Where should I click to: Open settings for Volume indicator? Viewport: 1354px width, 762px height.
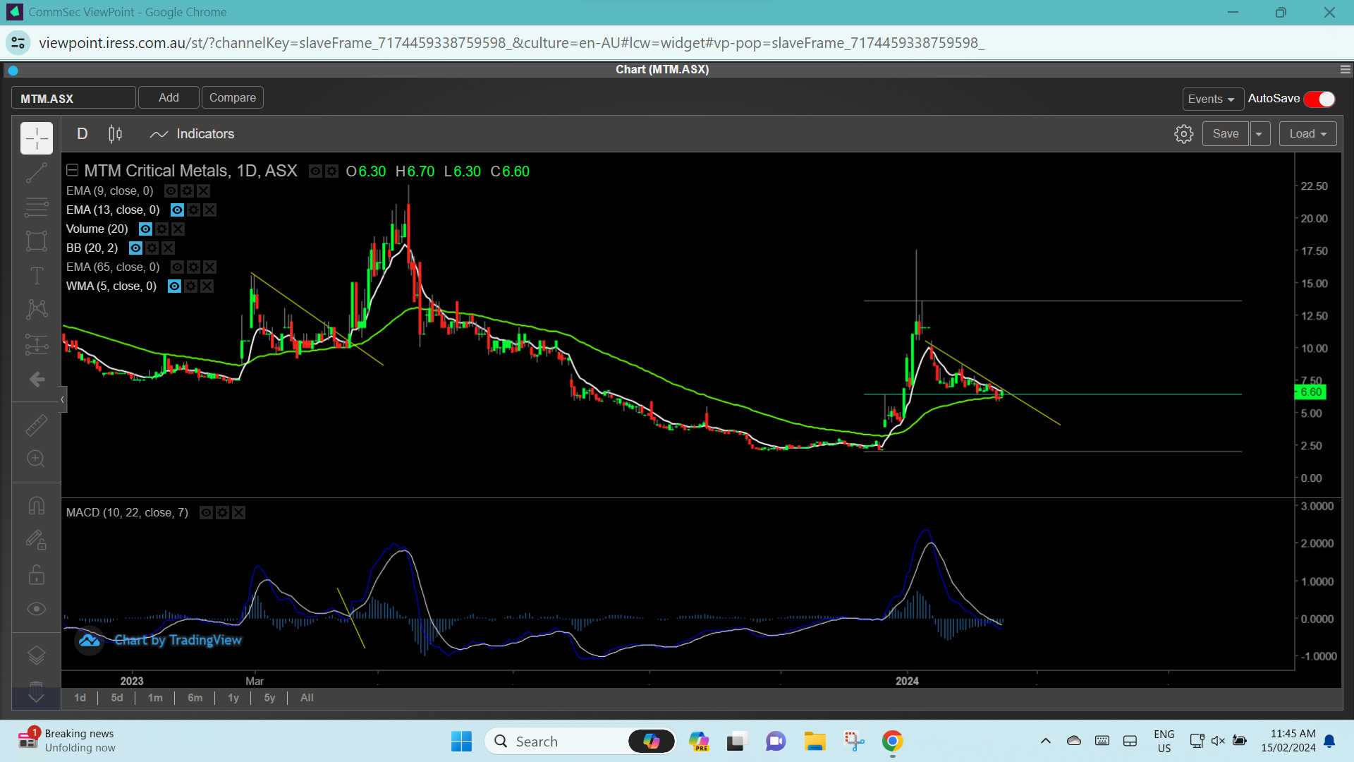tap(161, 229)
